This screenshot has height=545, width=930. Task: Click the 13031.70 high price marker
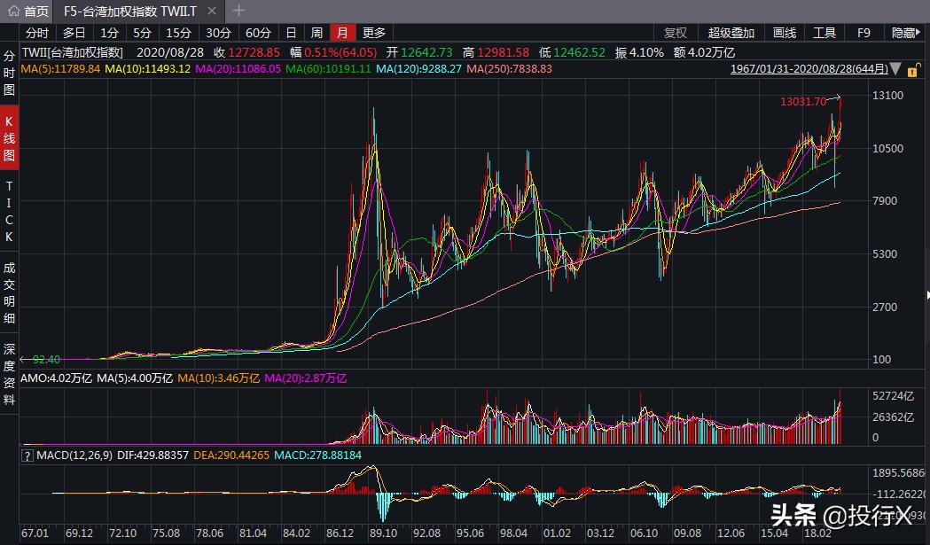point(803,101)
